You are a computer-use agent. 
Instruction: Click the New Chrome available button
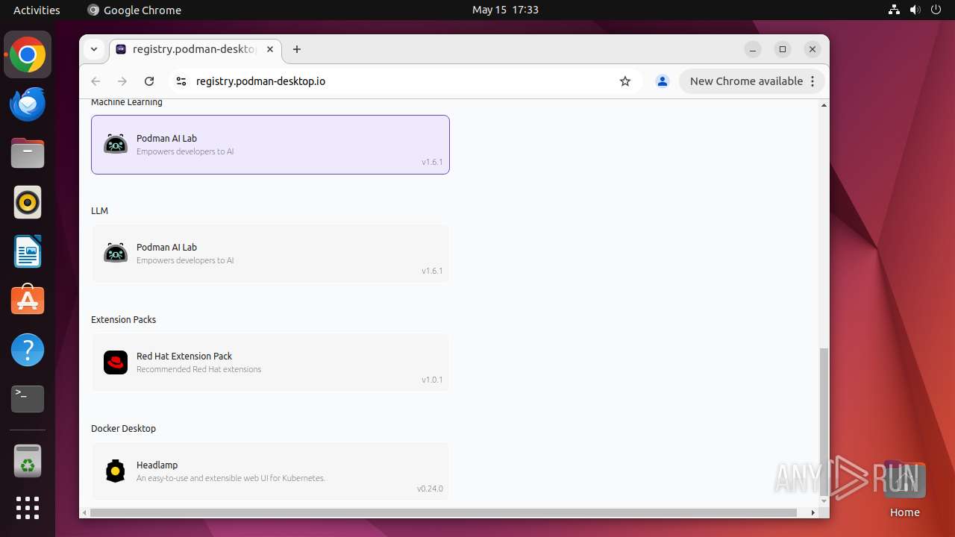pyautogui.click(x=751, y=81)
